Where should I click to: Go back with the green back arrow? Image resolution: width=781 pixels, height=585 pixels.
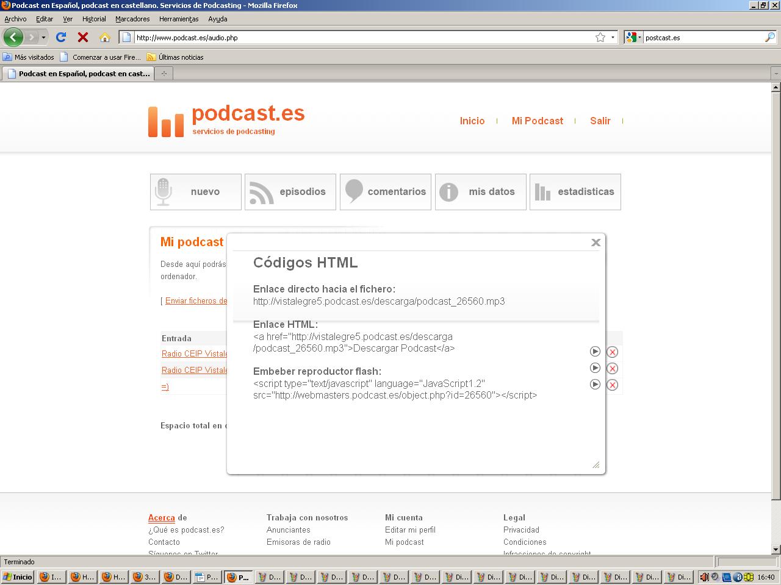pos(13,37)
